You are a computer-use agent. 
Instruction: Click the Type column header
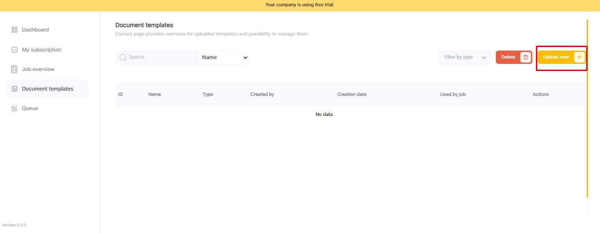click(207, 95)
